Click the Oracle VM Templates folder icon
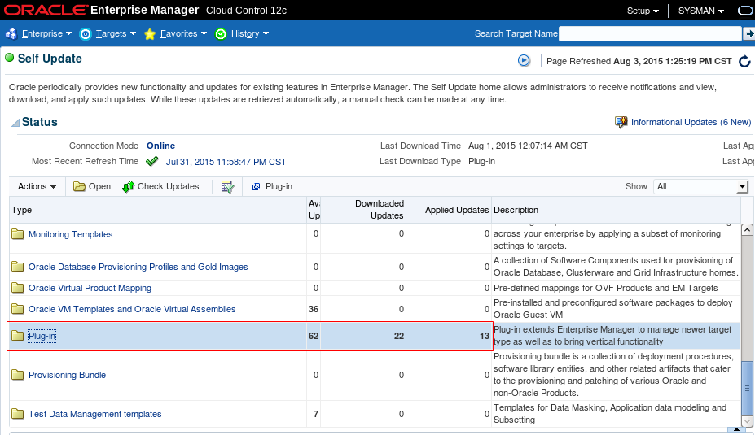Viewport: 755px width, 435px height. 18,309
